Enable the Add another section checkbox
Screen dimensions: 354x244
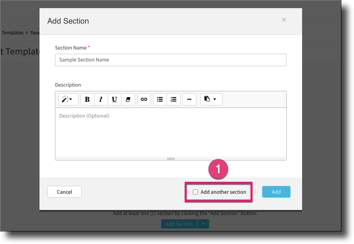point(196,192)
